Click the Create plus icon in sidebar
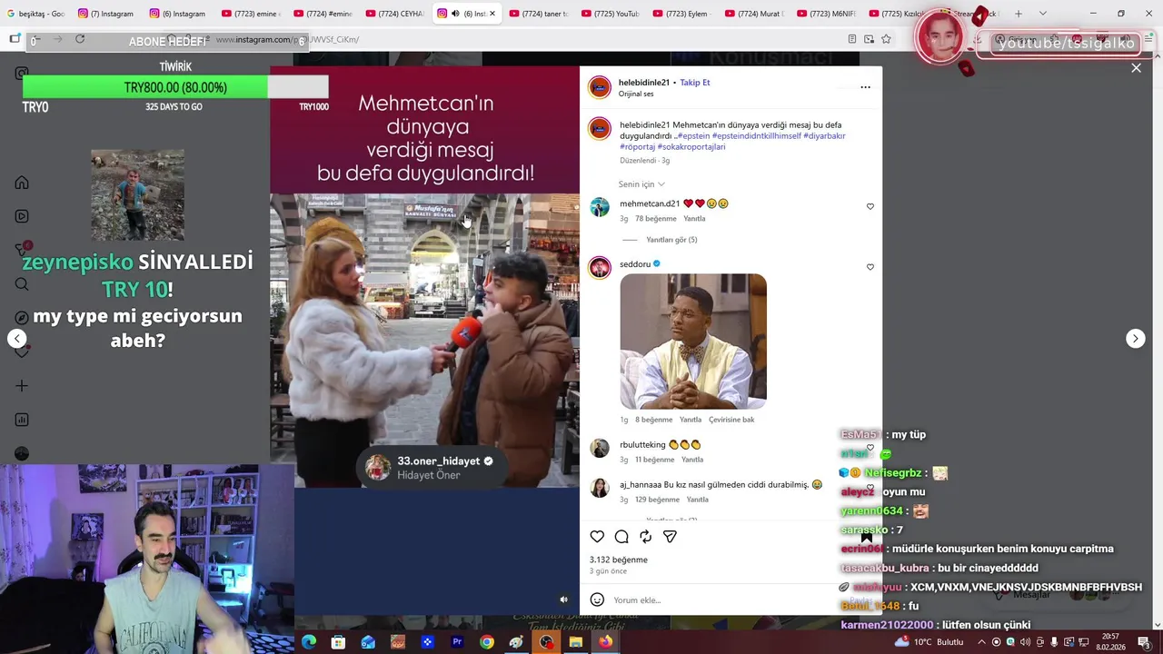 click(22, 386)
